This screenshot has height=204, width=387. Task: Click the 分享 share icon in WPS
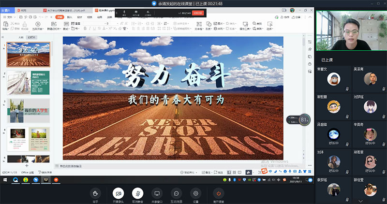(296, 17)
